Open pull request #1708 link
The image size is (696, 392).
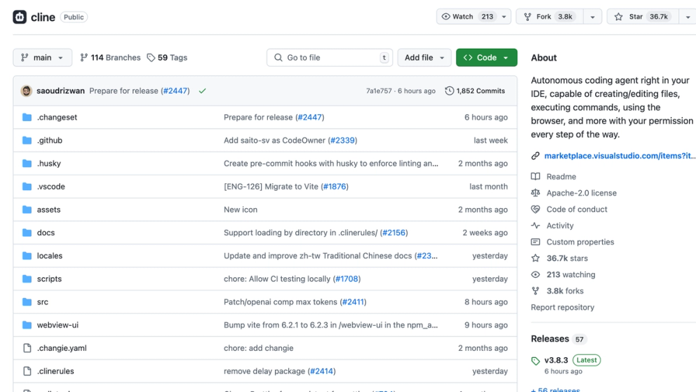(347, 279)
